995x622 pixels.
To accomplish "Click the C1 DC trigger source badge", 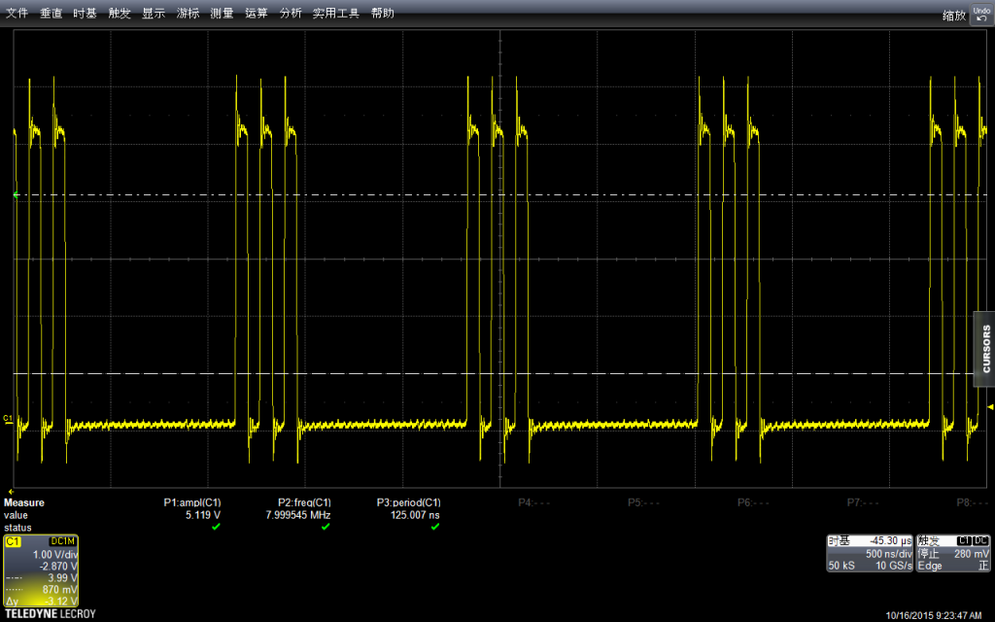I will (x=973, y=540).
